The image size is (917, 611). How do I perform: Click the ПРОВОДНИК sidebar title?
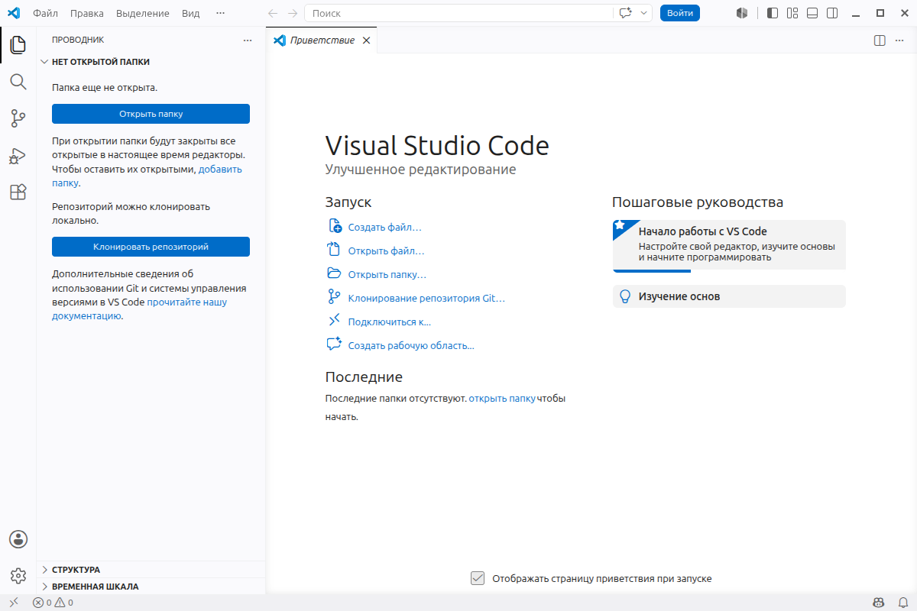click(78, 40)
